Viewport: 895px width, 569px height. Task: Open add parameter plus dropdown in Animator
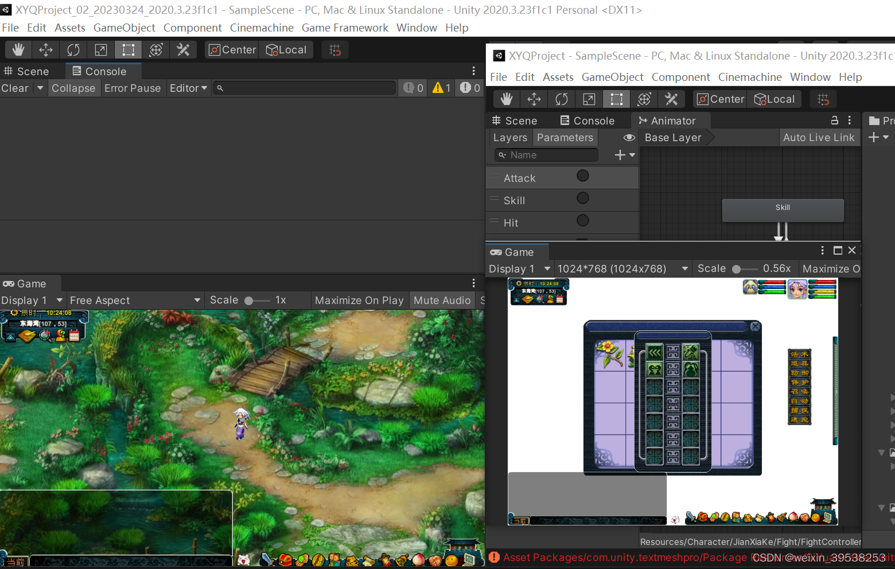pyautogui.click(x=625, y=155)
